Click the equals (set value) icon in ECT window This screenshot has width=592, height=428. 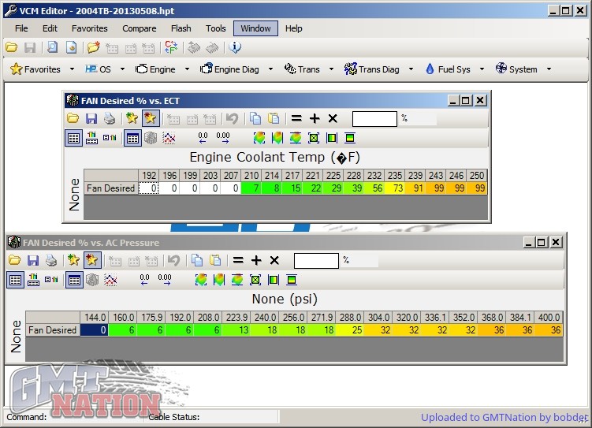point(296,118)
